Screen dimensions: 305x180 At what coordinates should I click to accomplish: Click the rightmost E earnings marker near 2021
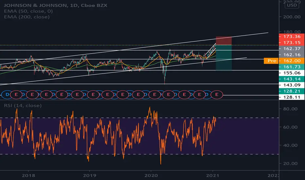click(x=217, y=95)
